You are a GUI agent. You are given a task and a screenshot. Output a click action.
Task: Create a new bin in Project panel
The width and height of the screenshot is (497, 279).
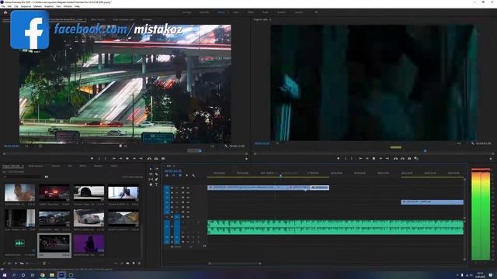127,263
